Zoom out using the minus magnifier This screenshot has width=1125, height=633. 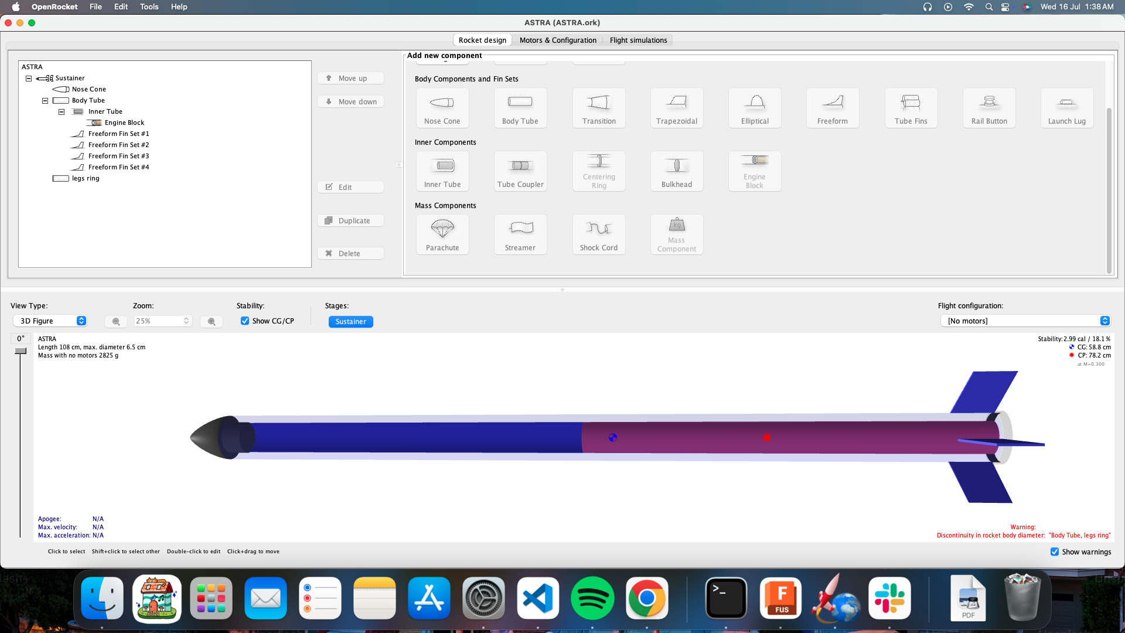(116, 321)
